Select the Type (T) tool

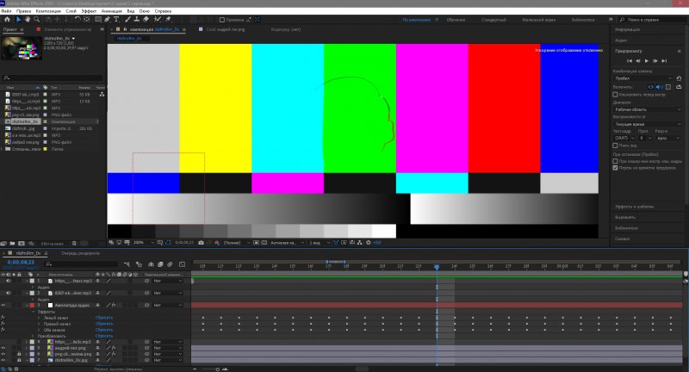pos(116,19)
